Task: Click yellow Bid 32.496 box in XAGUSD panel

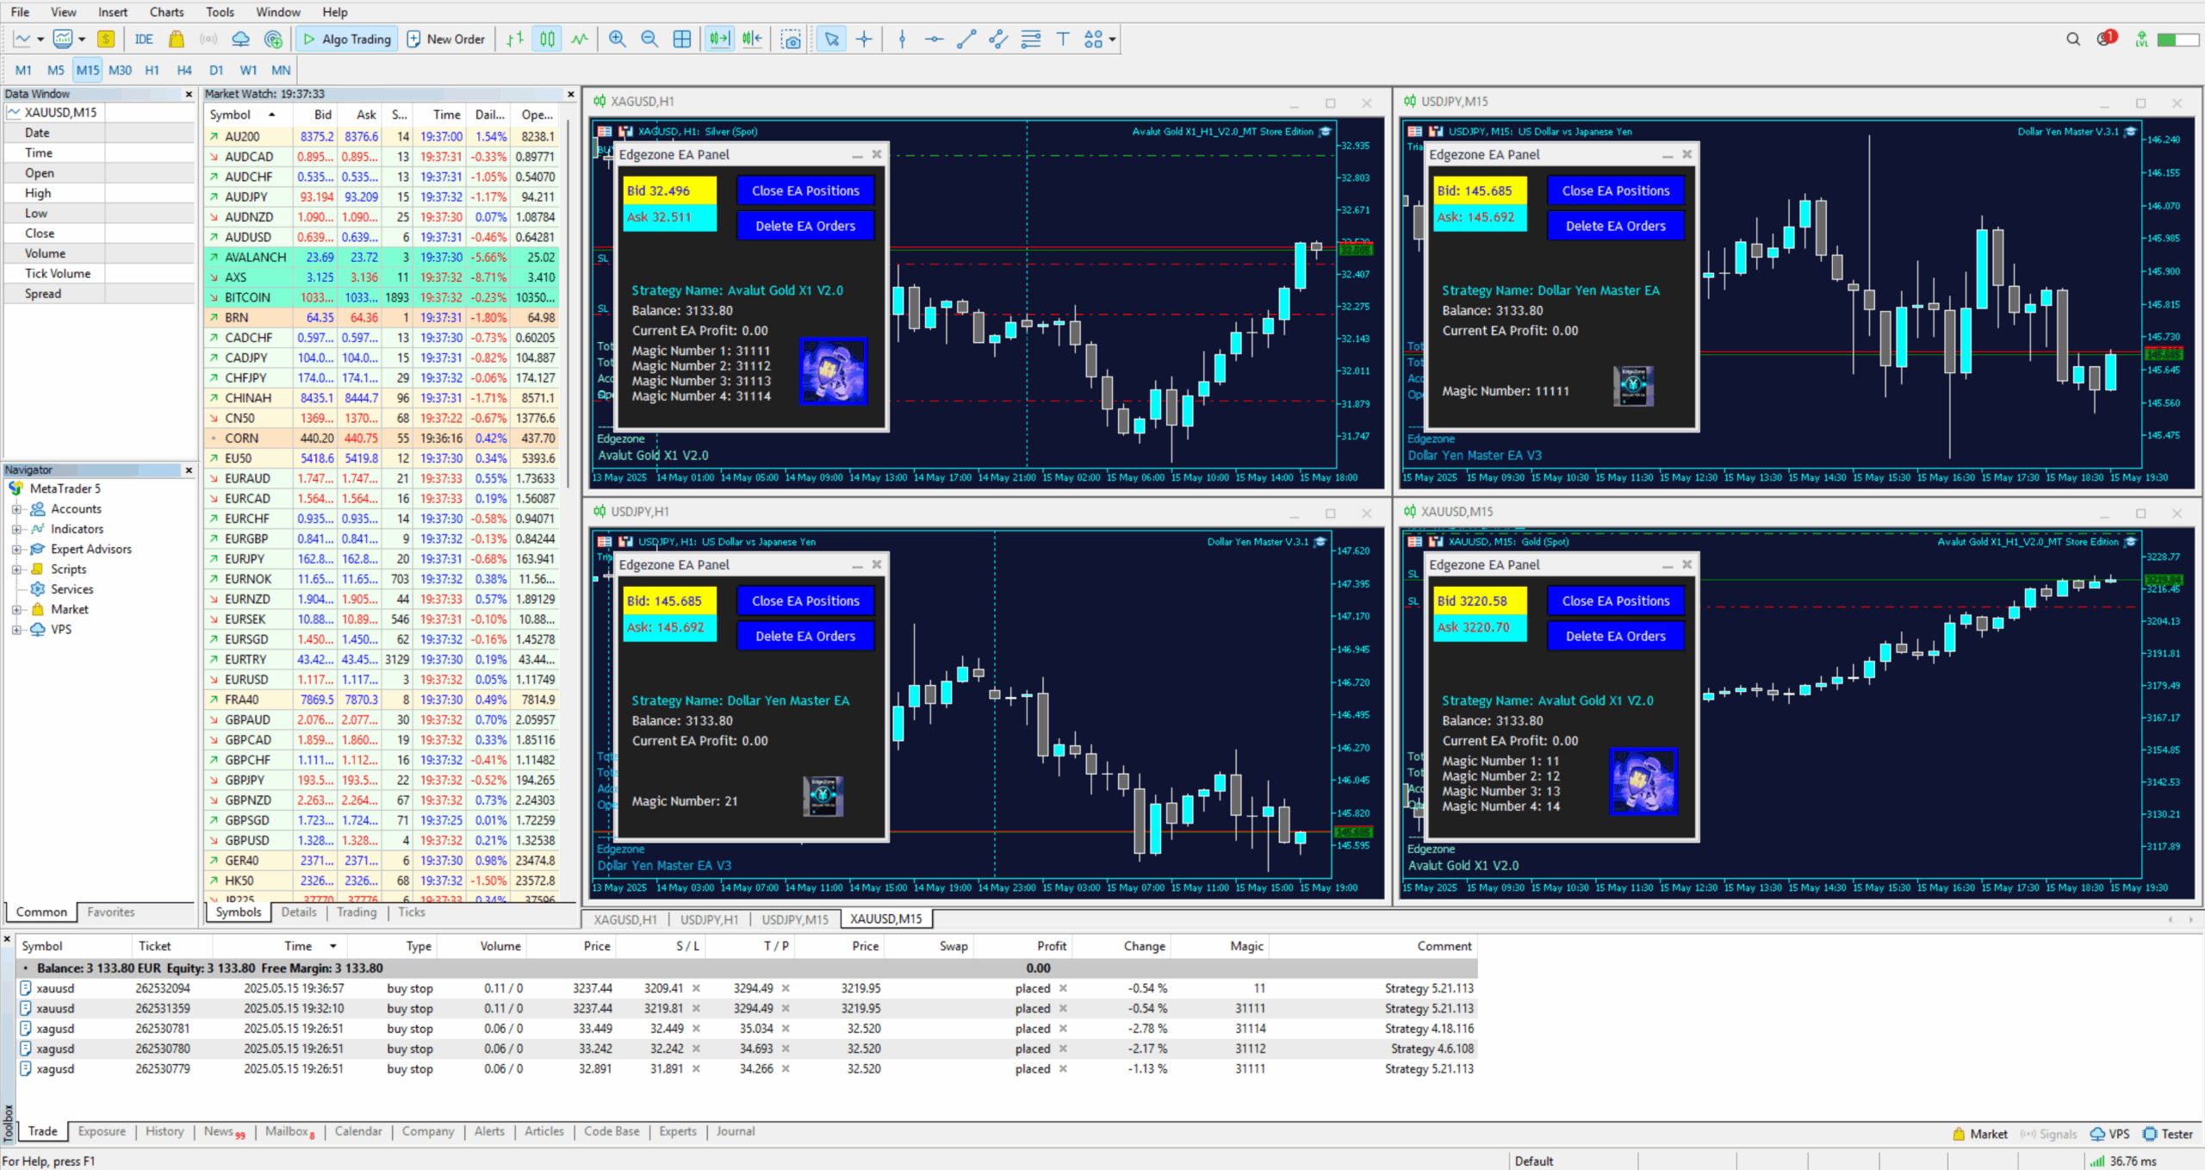Action: (670, 190)
